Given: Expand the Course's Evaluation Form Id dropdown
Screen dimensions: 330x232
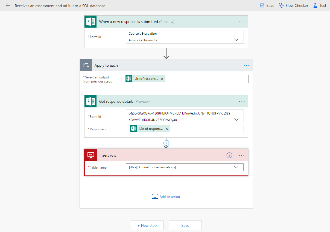Looking at the screenshot, I should tap(236, 40).
